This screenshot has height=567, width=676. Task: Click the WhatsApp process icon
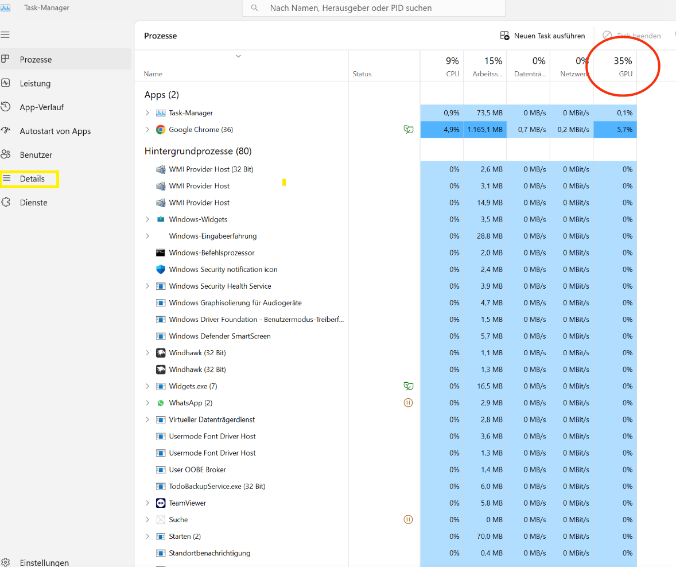(x=160, y=403)
